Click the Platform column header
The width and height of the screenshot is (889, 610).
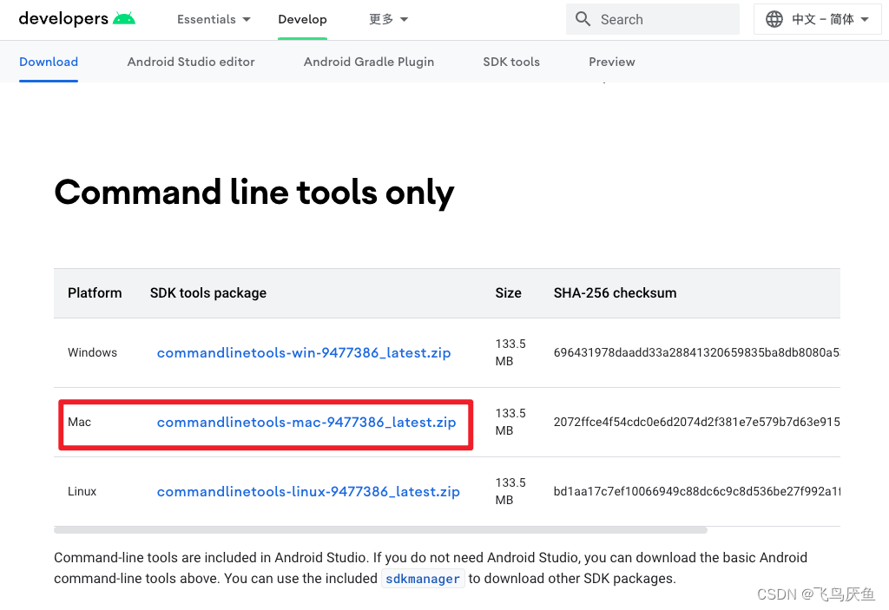click(x=95, y=293)
